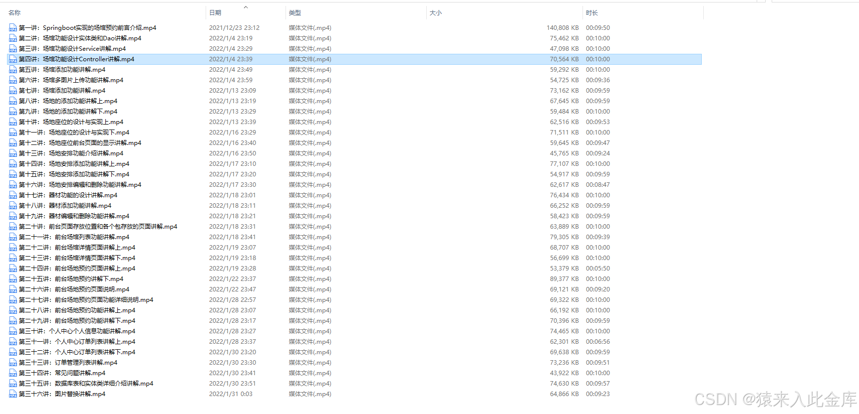Select the icon of 第二十一讲 前台场馆列表功能讲解
Screen dimensions: 859x414
13,237
